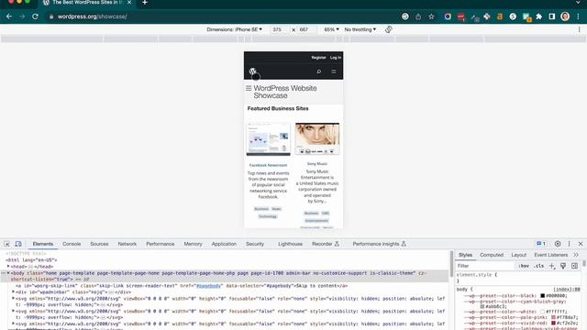Expand the head element node
The image size is (587, 330).
(8, 267)
